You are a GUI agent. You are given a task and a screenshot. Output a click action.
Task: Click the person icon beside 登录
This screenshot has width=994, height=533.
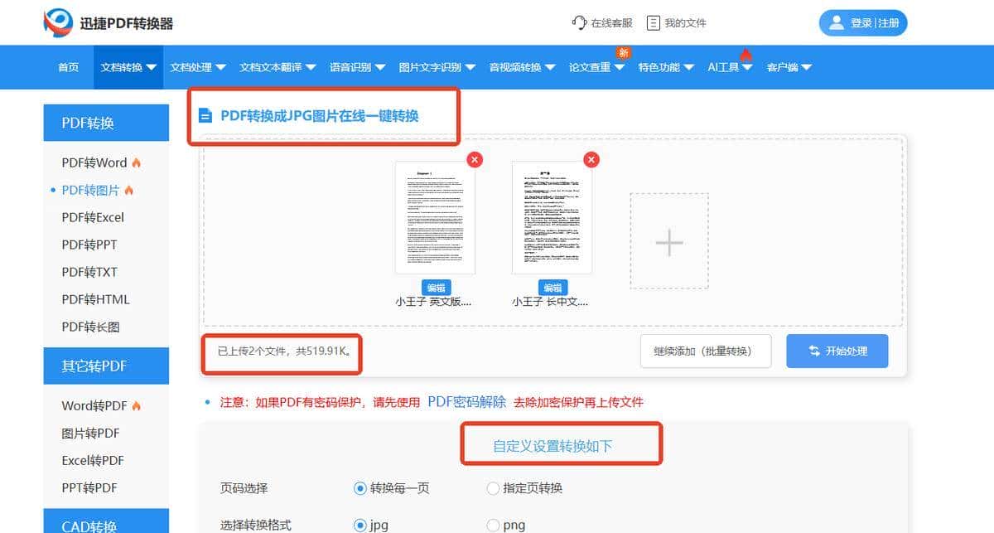coord(837,22)
